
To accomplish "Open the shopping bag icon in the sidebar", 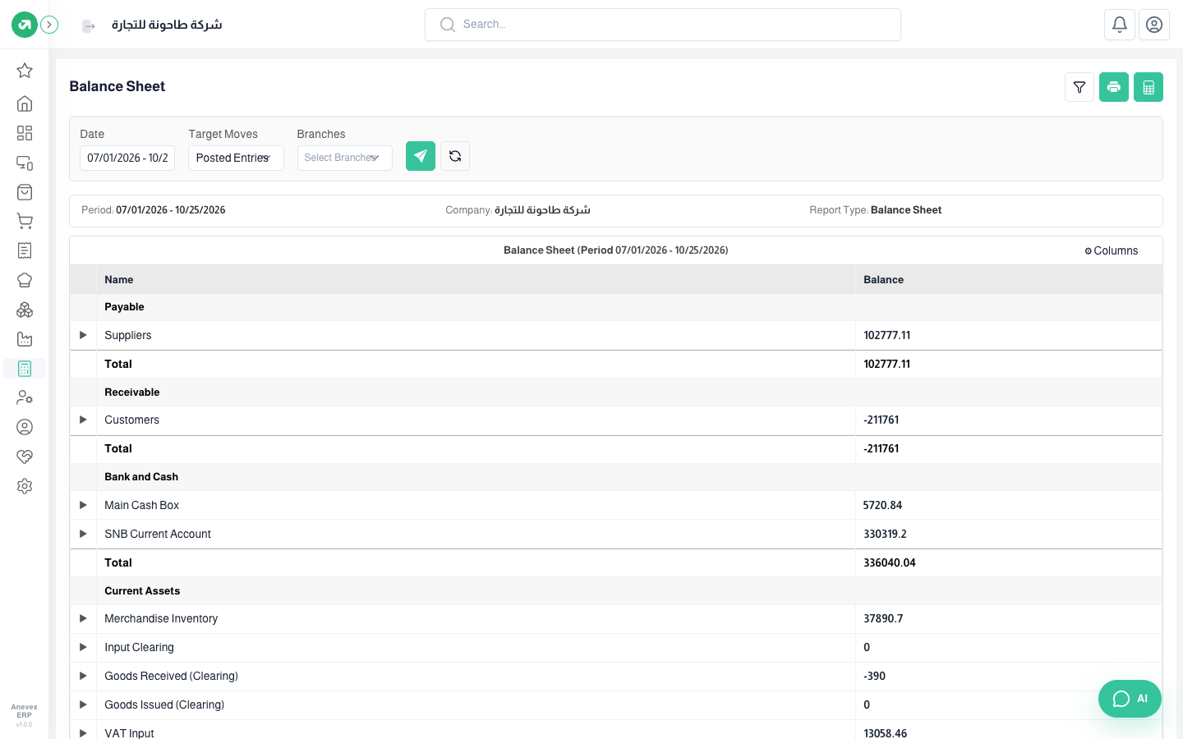I will point(25,192).
